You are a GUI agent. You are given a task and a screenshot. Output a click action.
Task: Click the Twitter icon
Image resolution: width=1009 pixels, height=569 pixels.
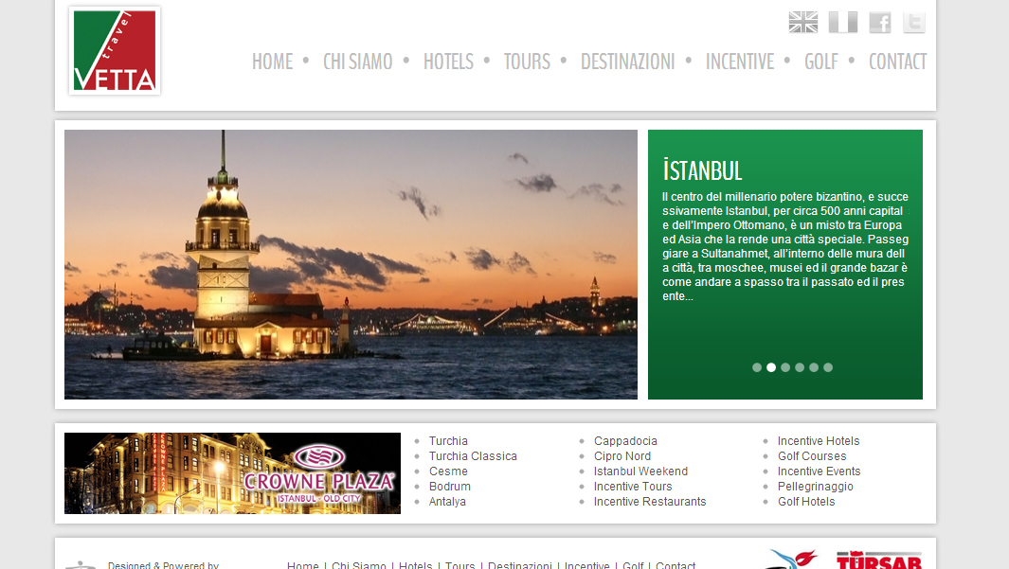[x=913, y=21]
